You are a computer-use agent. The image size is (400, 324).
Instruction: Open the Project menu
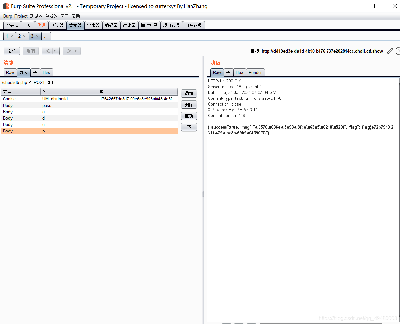(x=21, y=16)
